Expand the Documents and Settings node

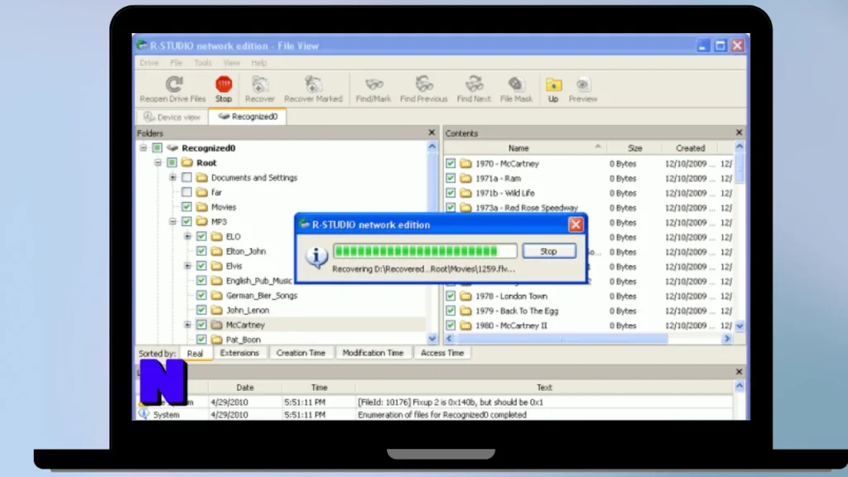tap(172, 177)
